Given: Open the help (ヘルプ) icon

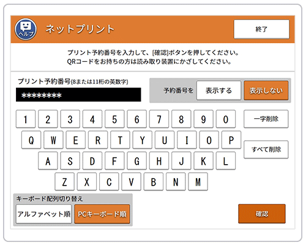Looking at the screenshot, I should tap(26, 29).
